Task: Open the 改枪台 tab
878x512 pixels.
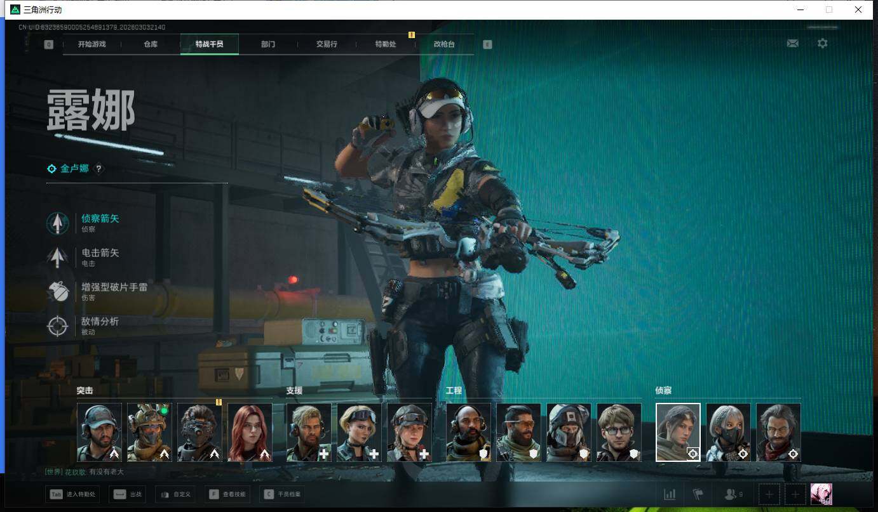Action: (444, 44)
